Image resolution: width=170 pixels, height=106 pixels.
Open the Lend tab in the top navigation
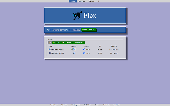tap(73, 1)
